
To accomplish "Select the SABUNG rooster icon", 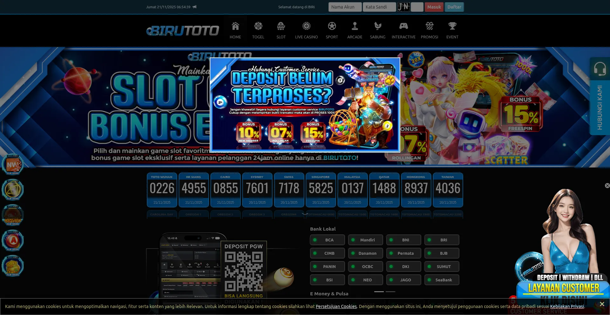I will click(x=377, y=26).
